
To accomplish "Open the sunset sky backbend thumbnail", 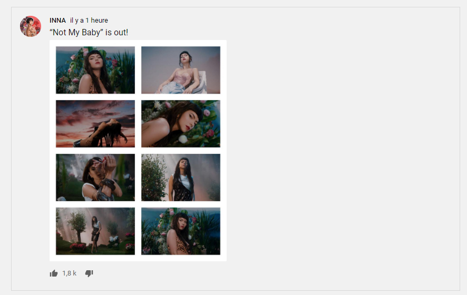I will coord(95,124).
